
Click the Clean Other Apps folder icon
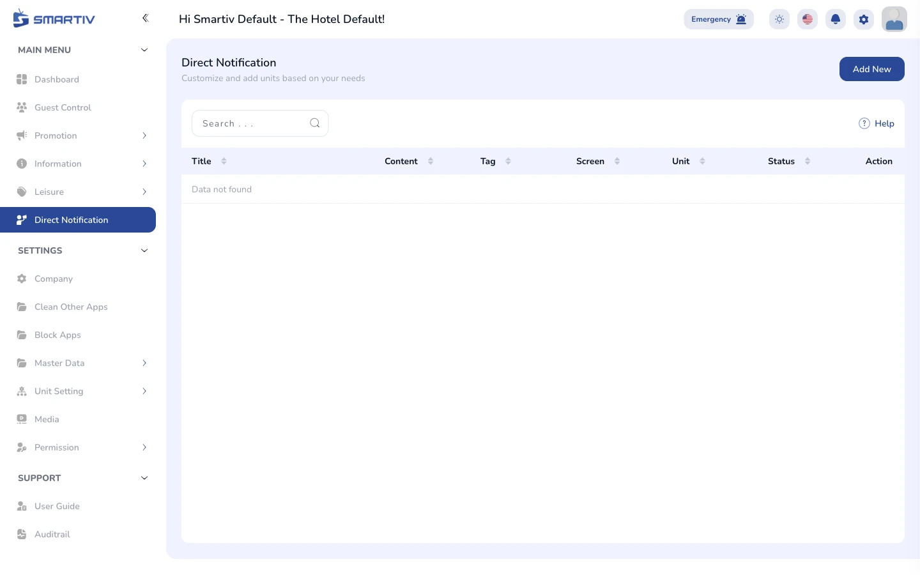coord(22,307)
